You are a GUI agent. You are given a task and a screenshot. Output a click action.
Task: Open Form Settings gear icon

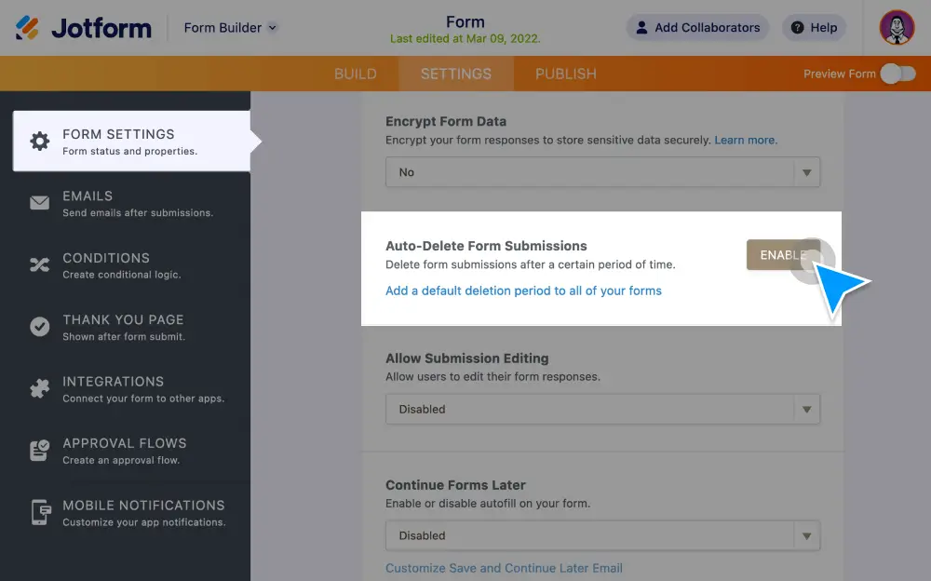point(39,142)
